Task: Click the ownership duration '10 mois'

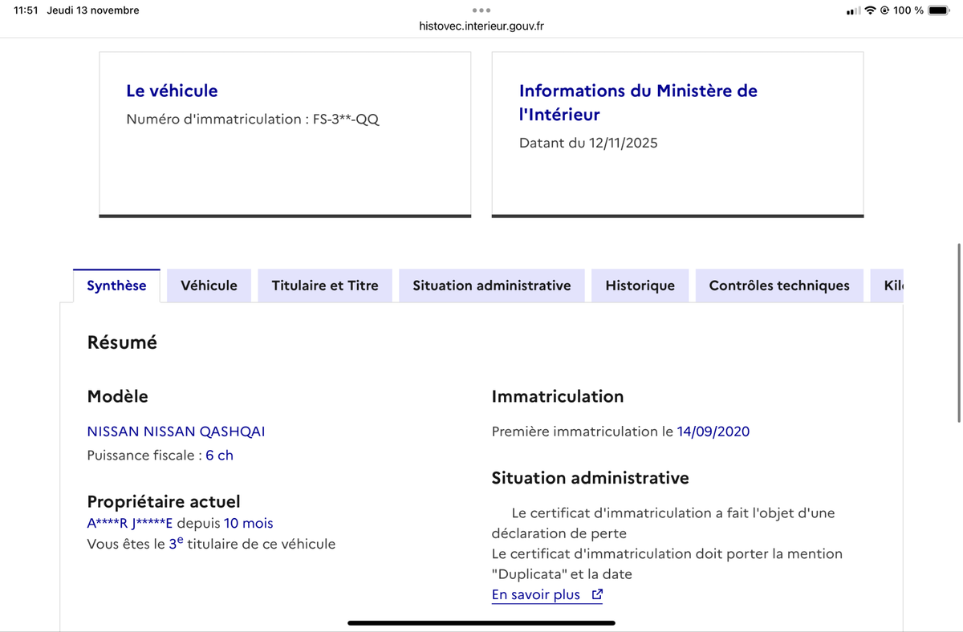Action: [248, 524]
